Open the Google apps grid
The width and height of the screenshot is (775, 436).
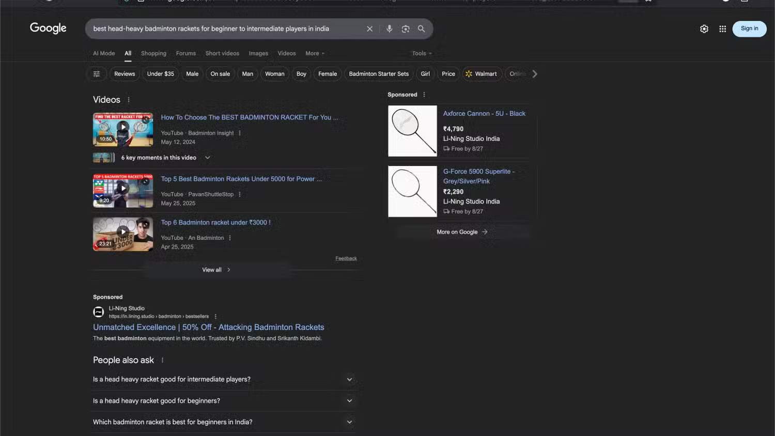point(722,29)
